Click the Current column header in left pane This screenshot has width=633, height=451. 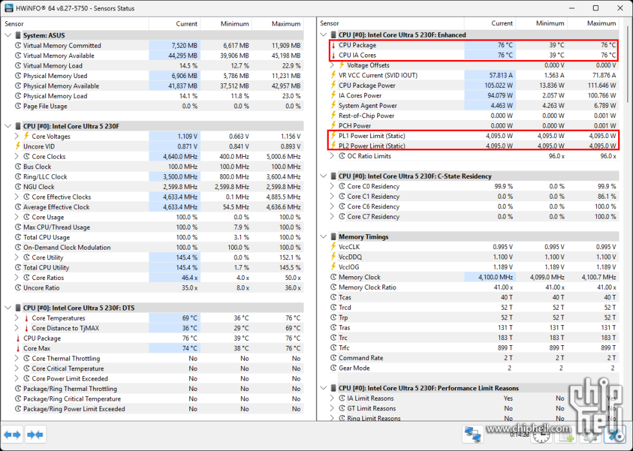pos(174,24)
